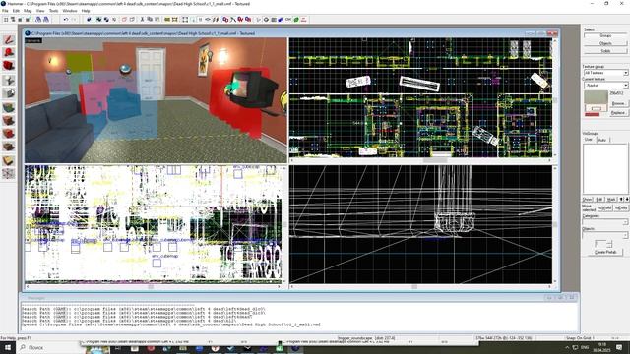Viewport: 630px width, 354px height.
Task: Select the Overlay tool in left toolbar
Action: 9,147
